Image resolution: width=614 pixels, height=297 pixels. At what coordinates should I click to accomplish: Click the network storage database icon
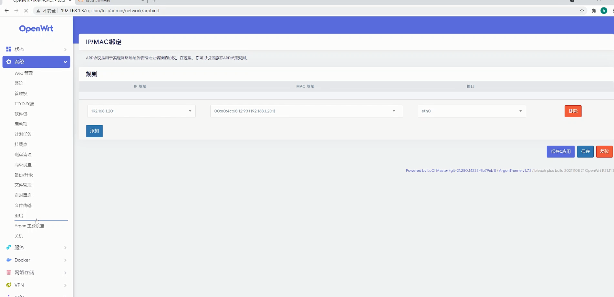coord(9,272)
